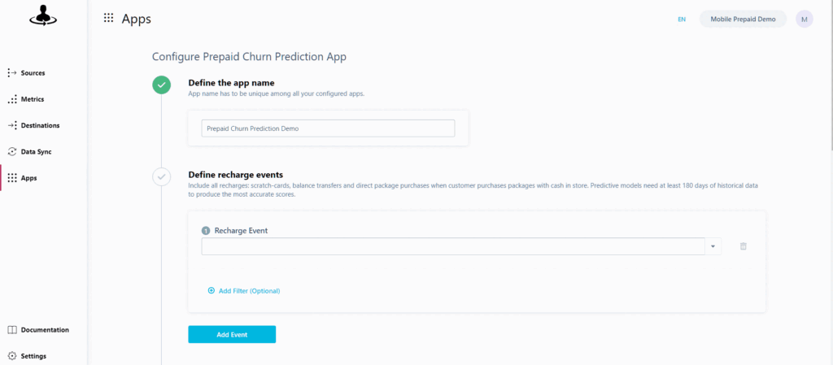Delete Recharge Event with trash icon
833x365 pixels.
pos(744,246)
